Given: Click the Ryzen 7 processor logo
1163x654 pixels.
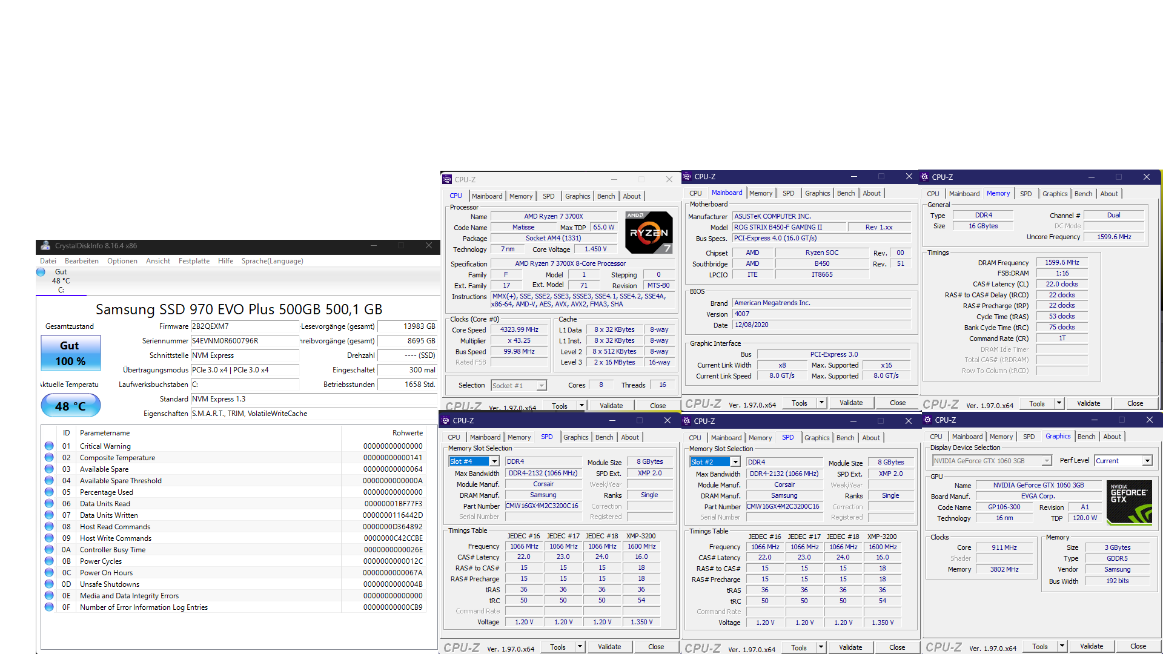Looking at the screenshot, I should pos(649,233).
